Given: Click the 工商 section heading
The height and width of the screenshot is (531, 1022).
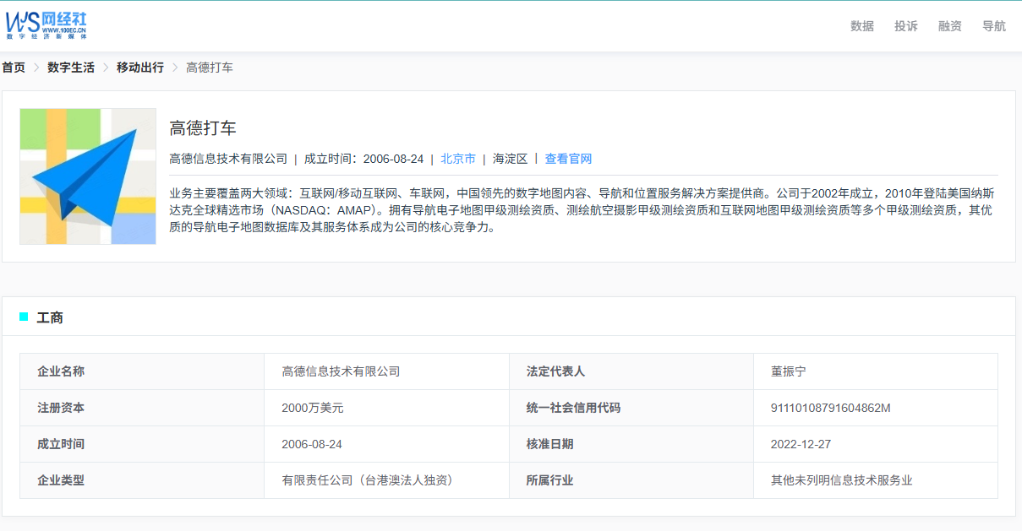Looking at the screenshot, I should pos(50,317).
